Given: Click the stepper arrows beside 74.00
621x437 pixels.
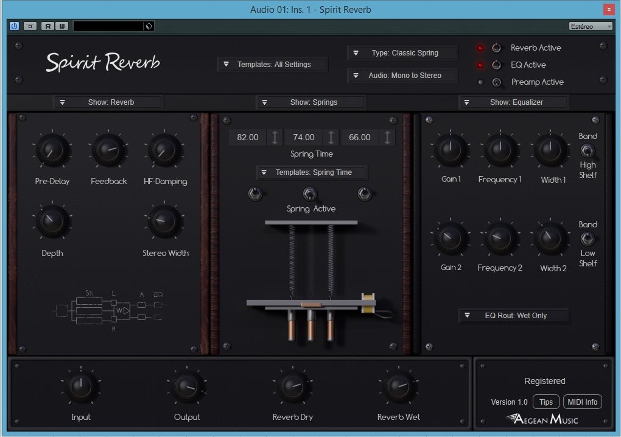Looking at the screenshot, I should pos(331,138).
